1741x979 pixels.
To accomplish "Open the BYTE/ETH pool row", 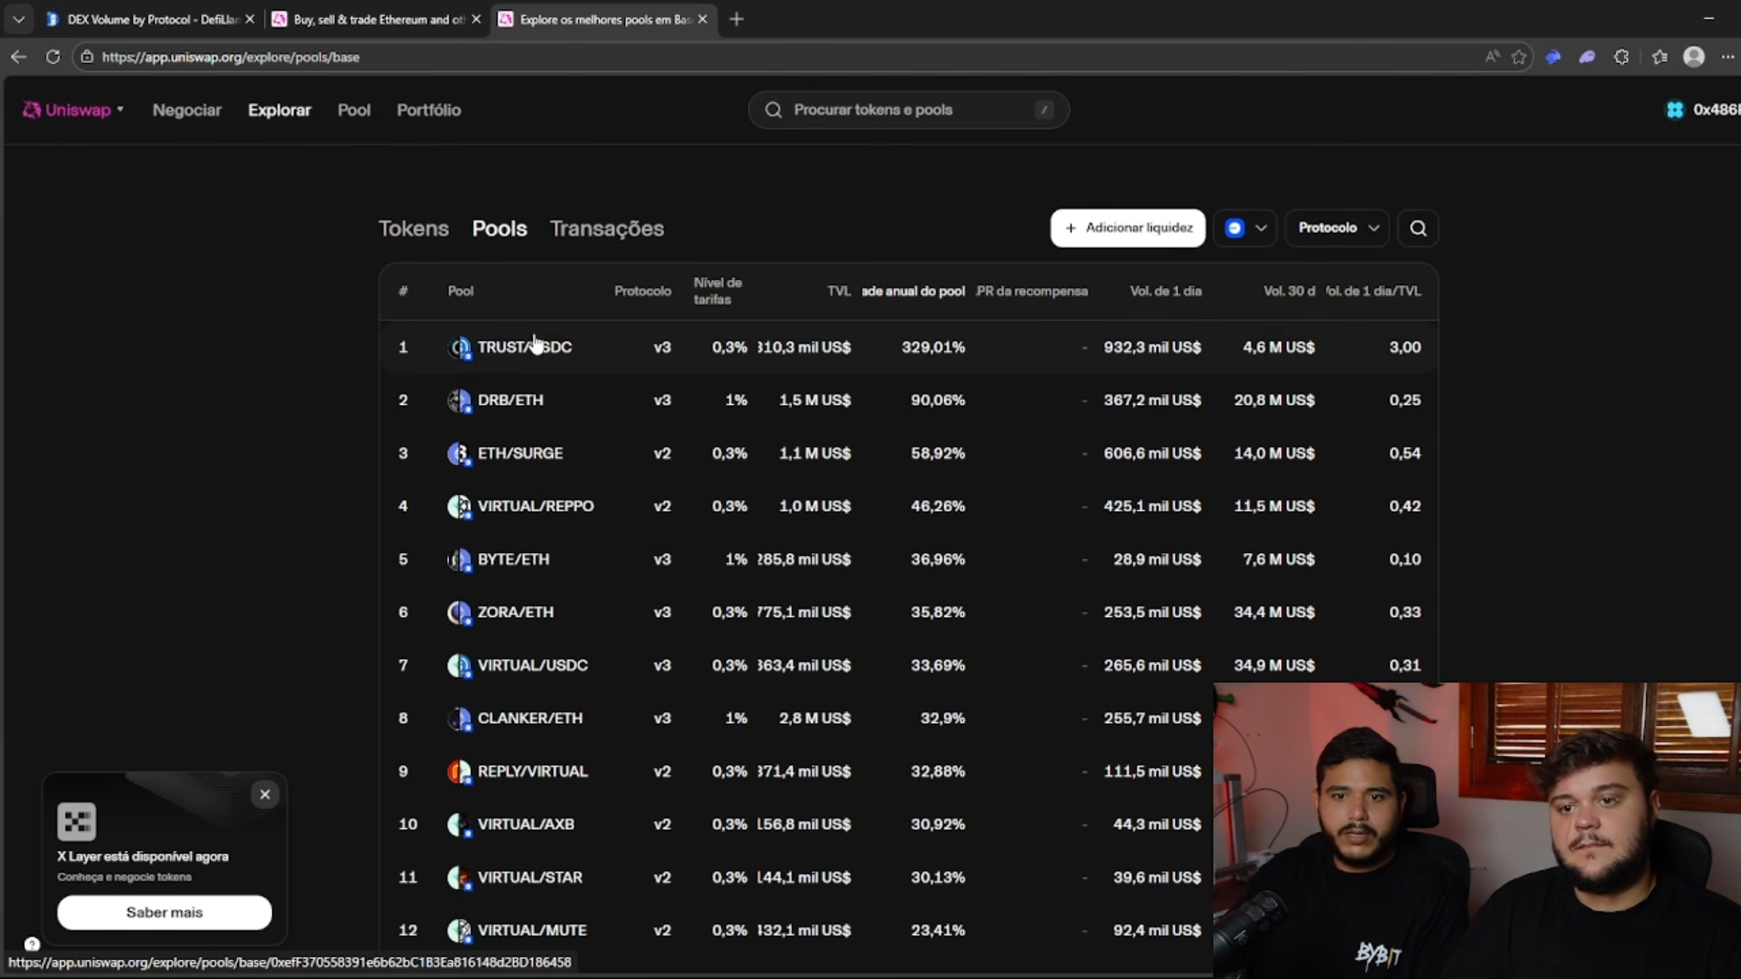I will pos(909,559).
